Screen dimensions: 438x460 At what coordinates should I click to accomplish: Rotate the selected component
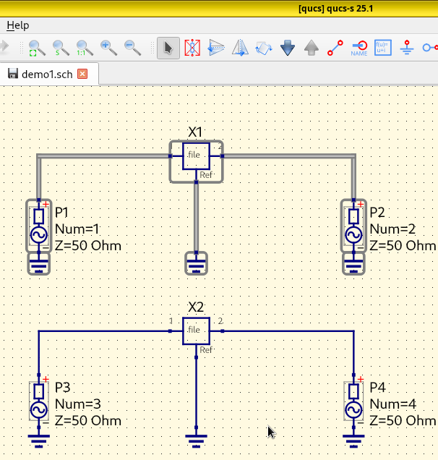[264, 48]
